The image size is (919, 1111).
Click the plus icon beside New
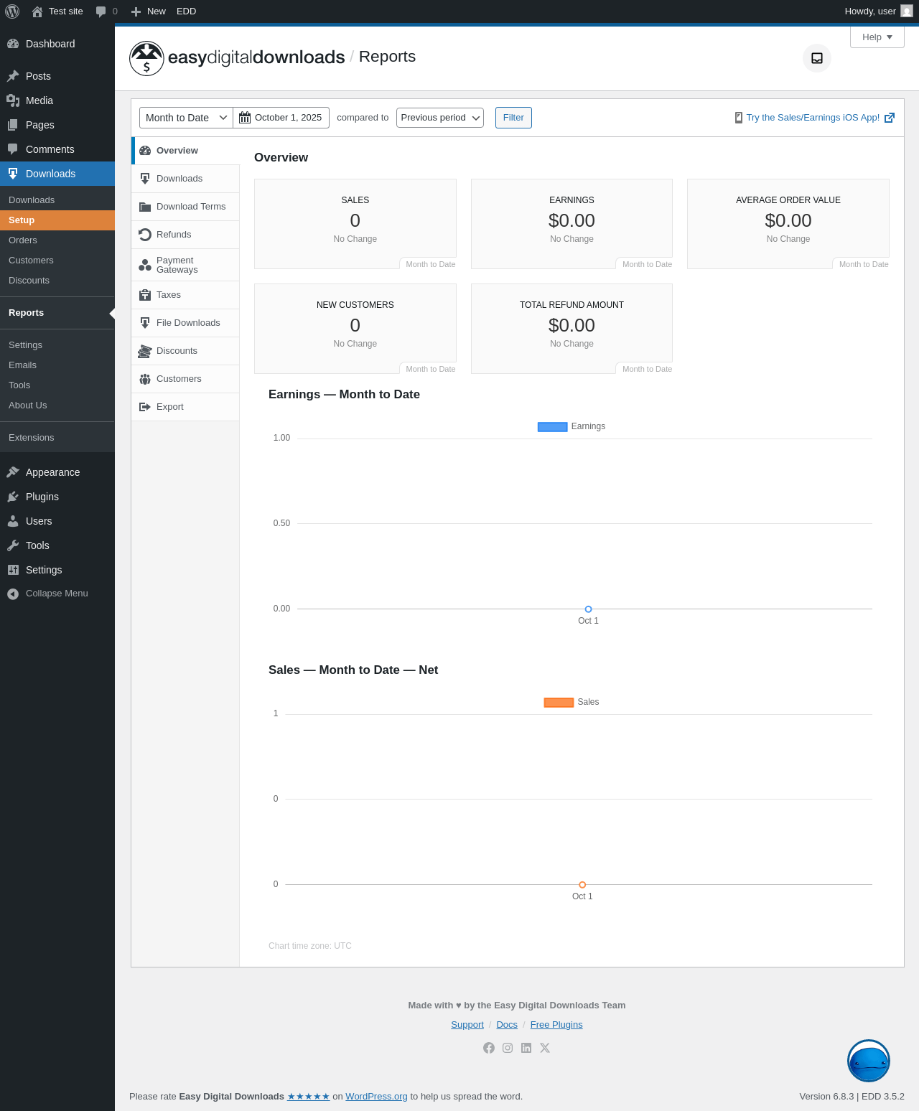[x=136, y=11]
